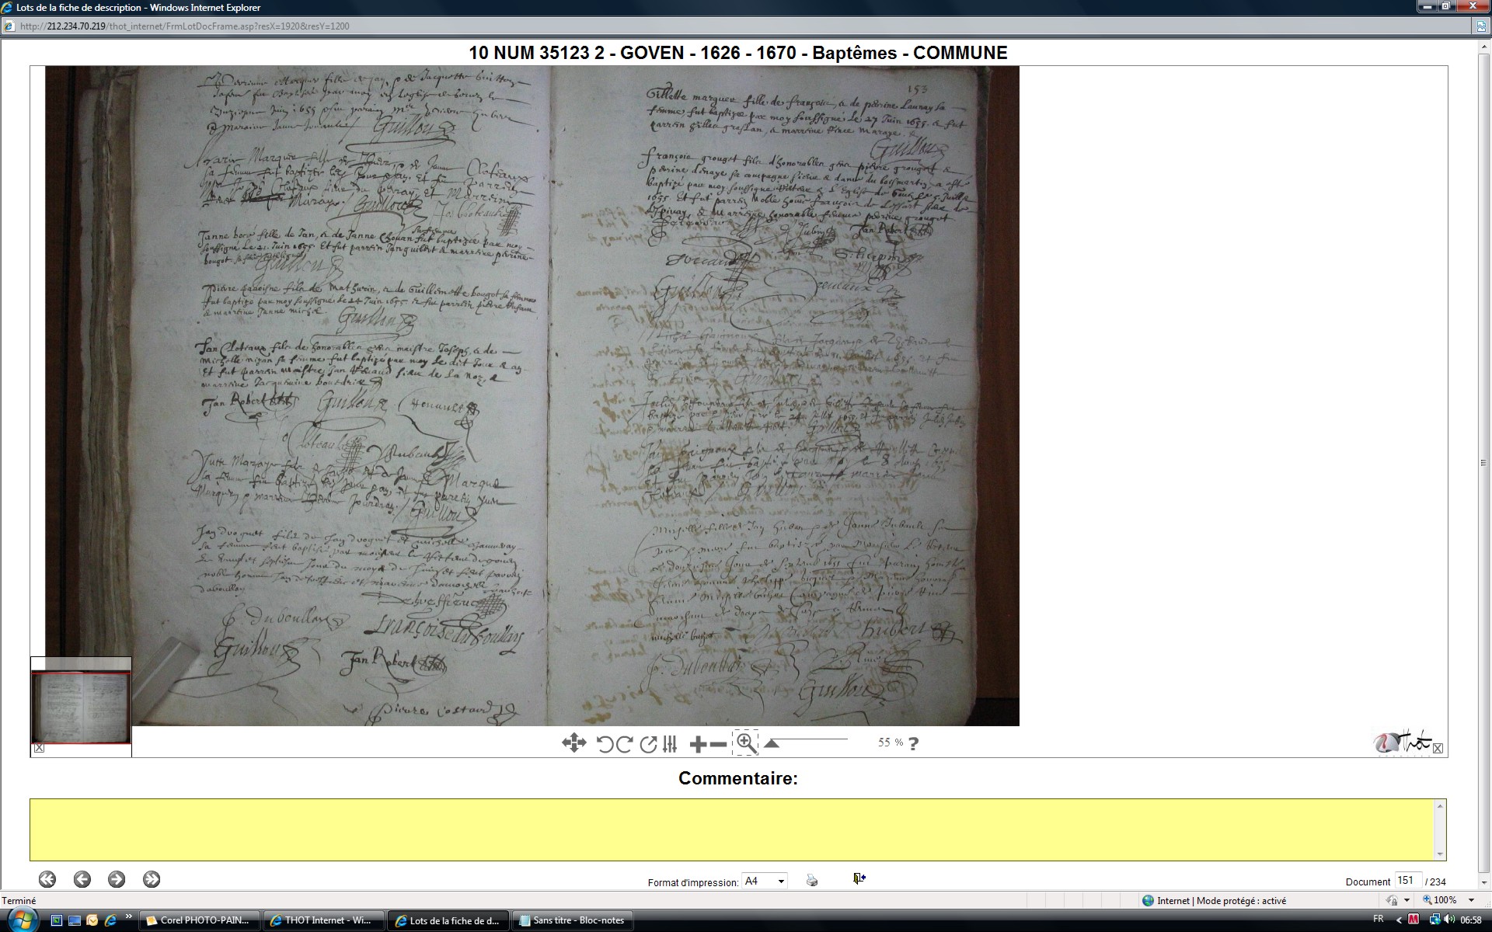Image resolution: width=1492 pixels, height=932 pixels.
Task: Go to the previous document
Action: pos(82,879)
